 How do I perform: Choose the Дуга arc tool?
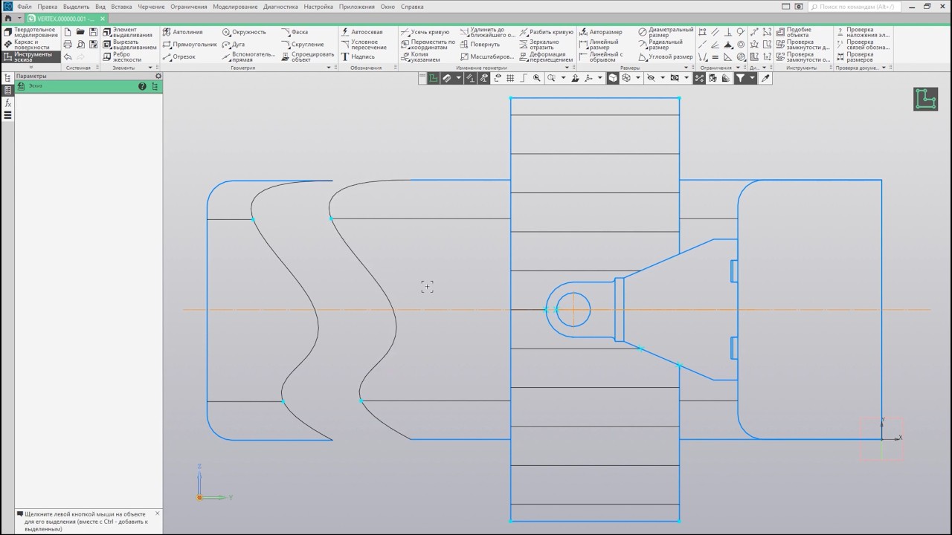click(x=233, y=45)
